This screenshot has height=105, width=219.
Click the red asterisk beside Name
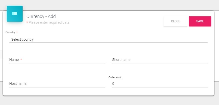point(21,60)
